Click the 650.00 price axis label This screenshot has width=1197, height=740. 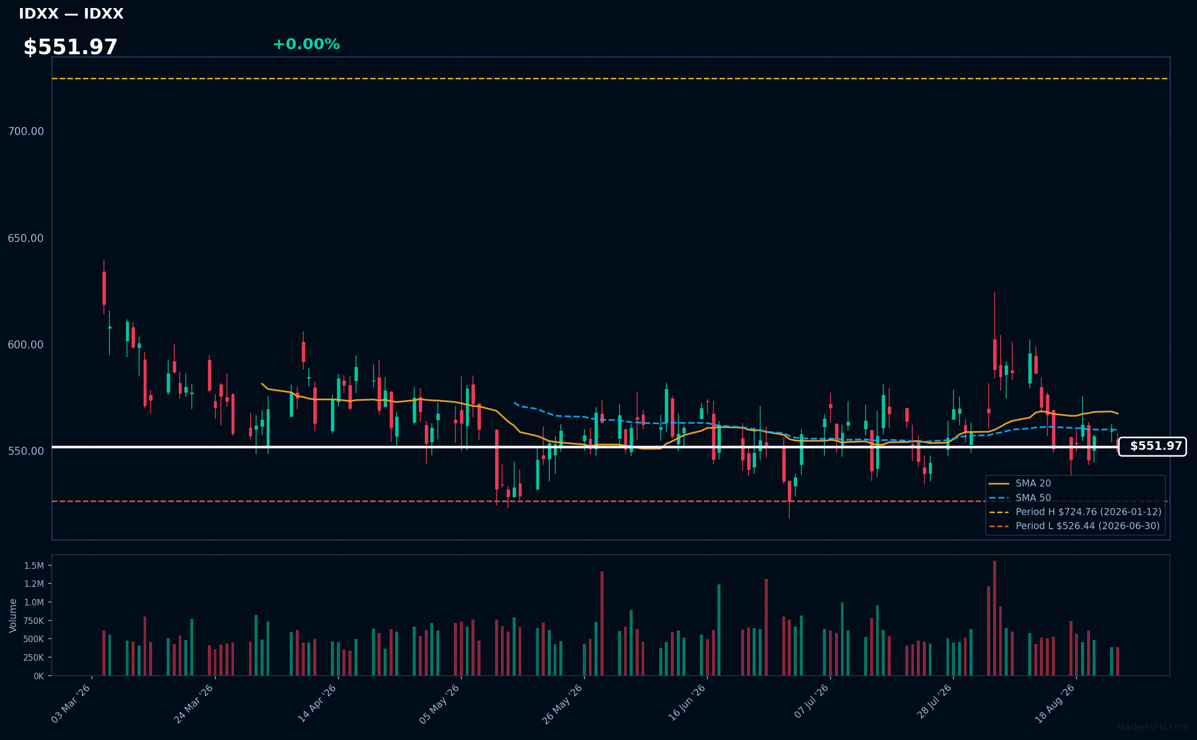26,238
